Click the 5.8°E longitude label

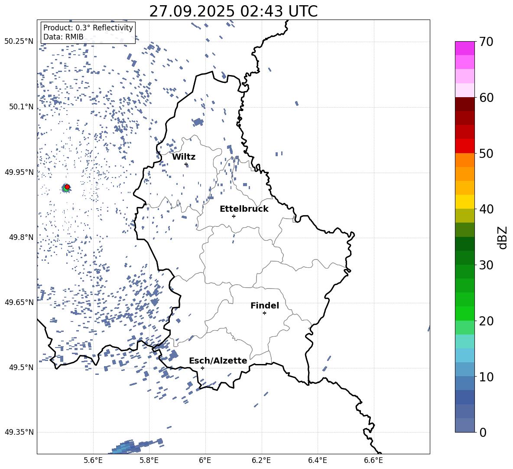[x=149, y=460]
